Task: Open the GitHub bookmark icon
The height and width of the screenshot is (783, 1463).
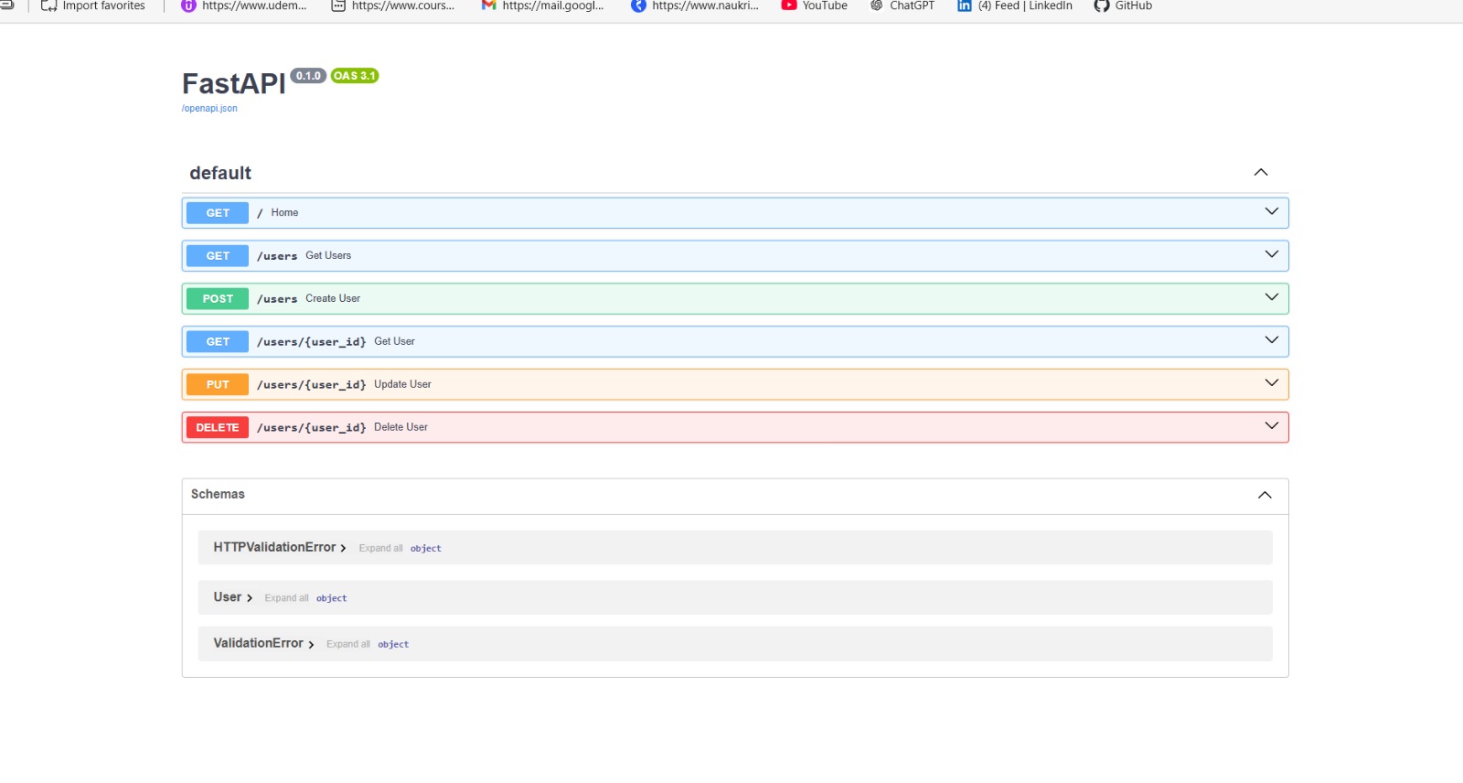Action: [1102, 5]
